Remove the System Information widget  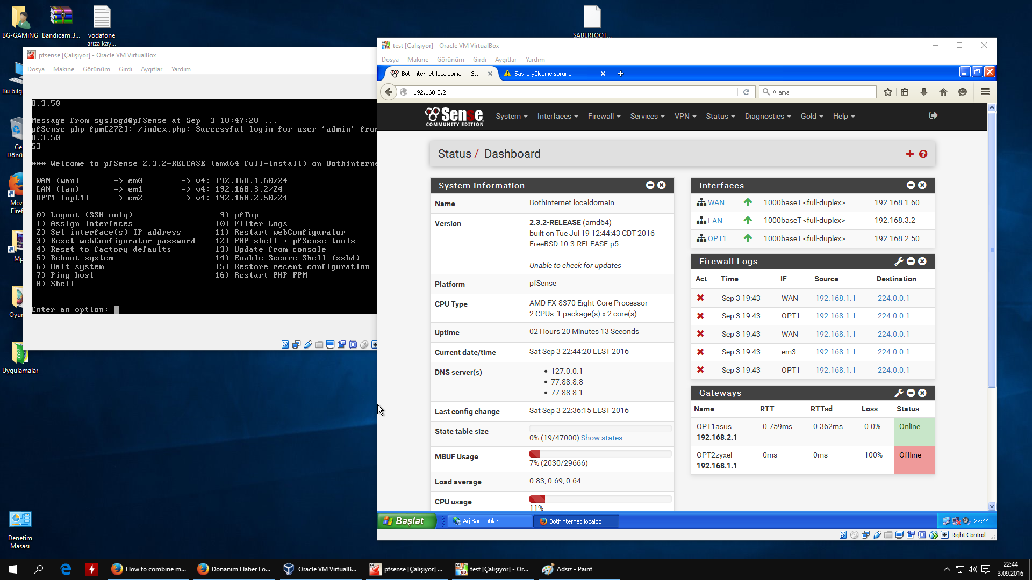point(662,185)
